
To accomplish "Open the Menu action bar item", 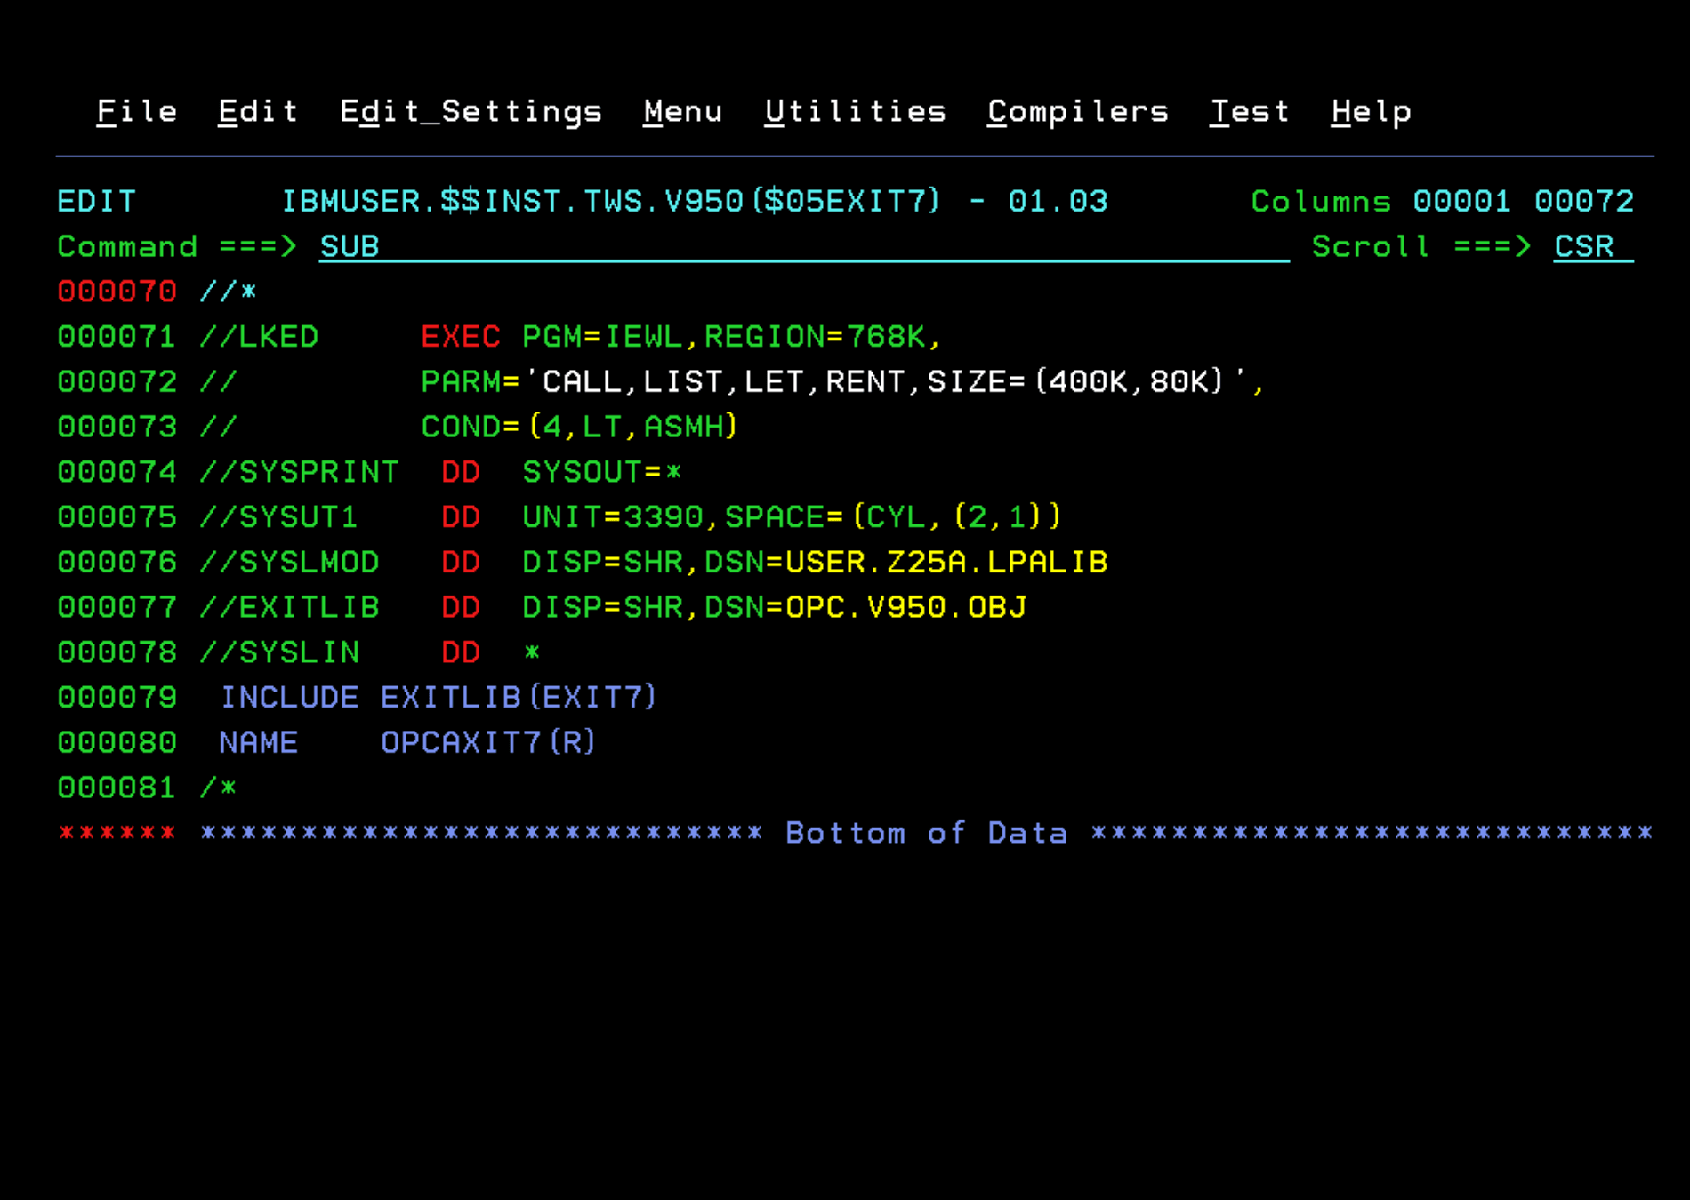I will click(x=682, y=111).
